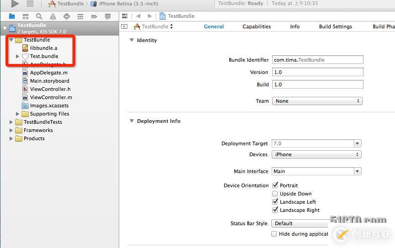Select ViewController.m file
This screenshot has width=395, height=248.
51,97
